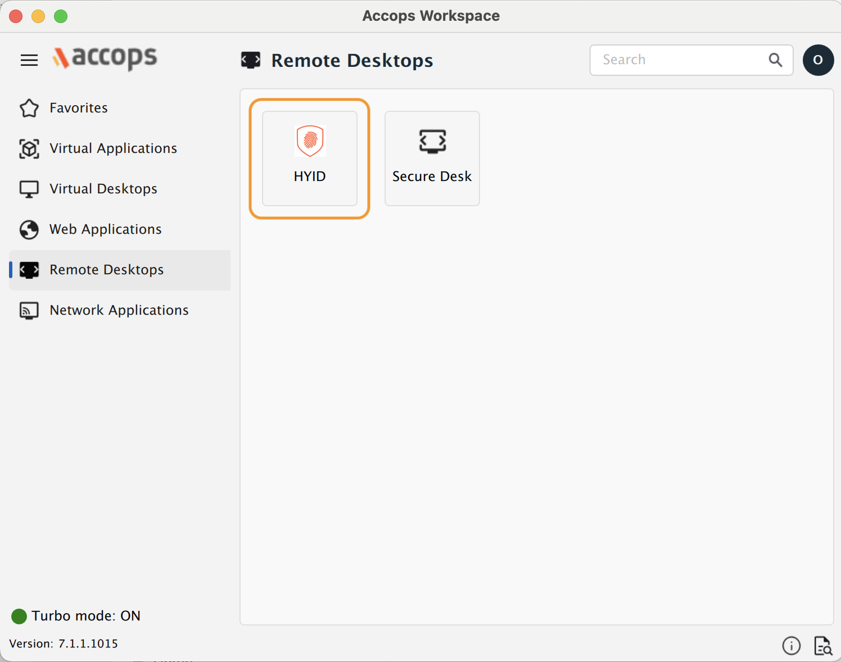841x662 pixels.
Task: Go to Virtual Applications section
Action: coord(113,148)
